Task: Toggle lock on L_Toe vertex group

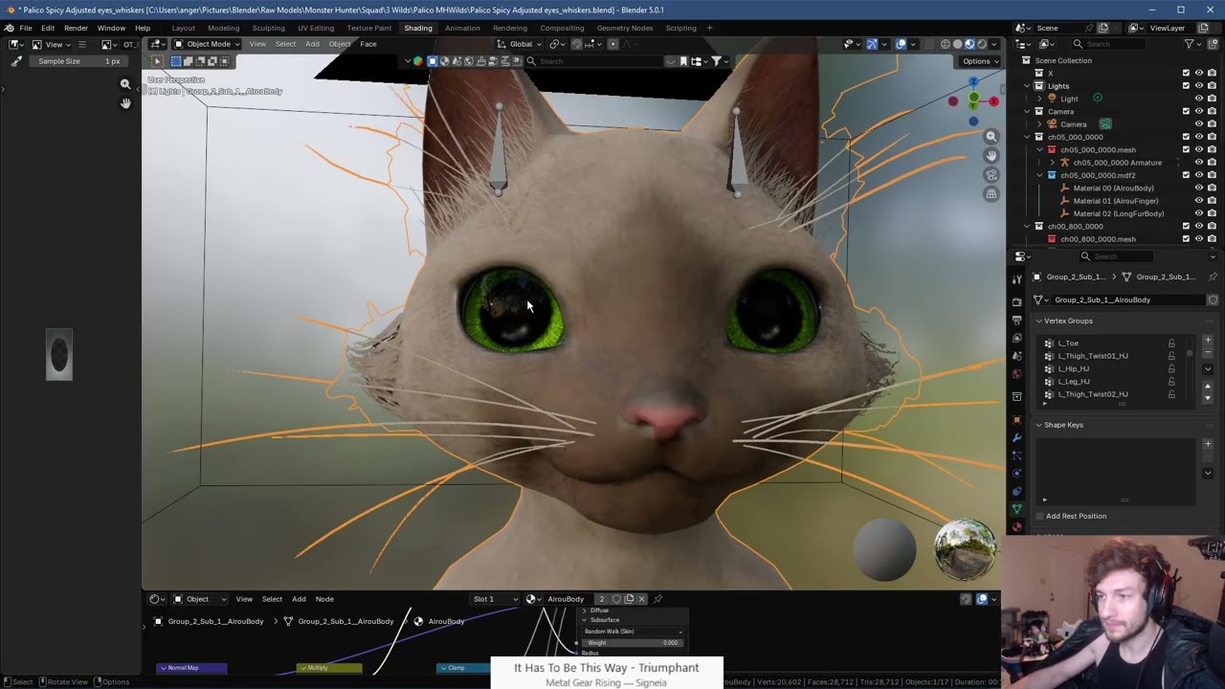Action: click(x=1171, y=343)
